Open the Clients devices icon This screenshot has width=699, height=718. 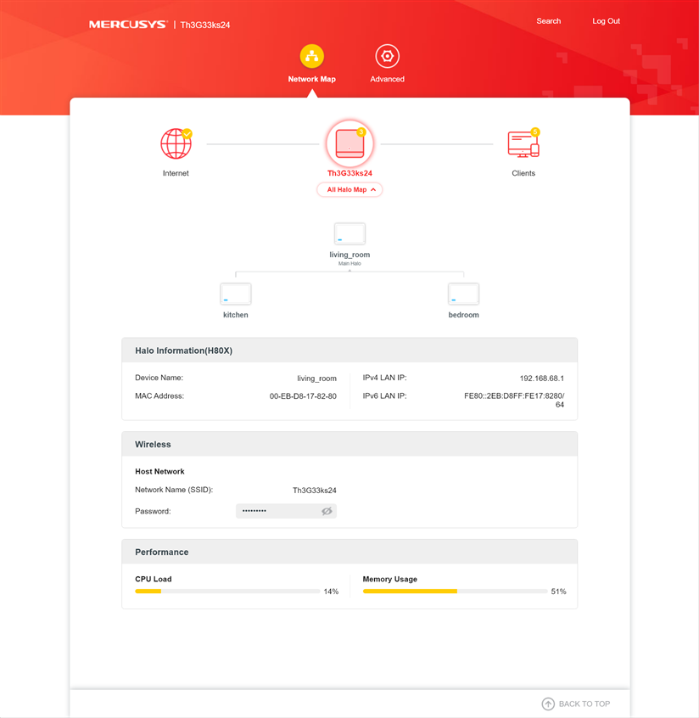click(523, 143)
